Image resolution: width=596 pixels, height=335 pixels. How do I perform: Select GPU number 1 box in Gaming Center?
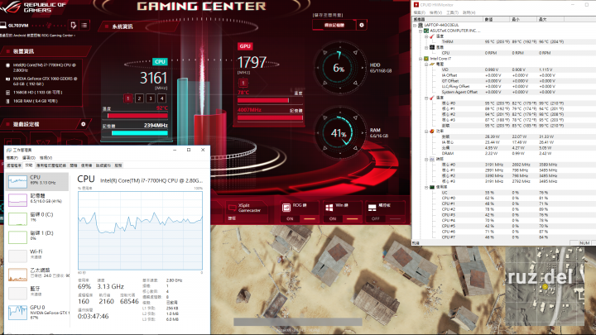pos(243,83)
